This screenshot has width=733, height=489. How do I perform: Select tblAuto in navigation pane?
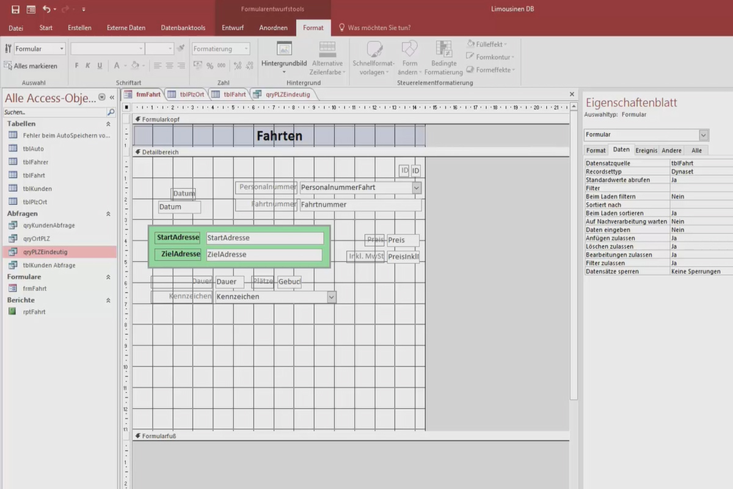tap(34, 149)
